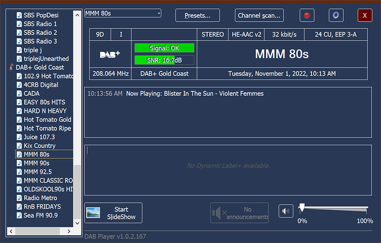Start a Channel scan
The image size is (381, 243).
tap(260, 15)
